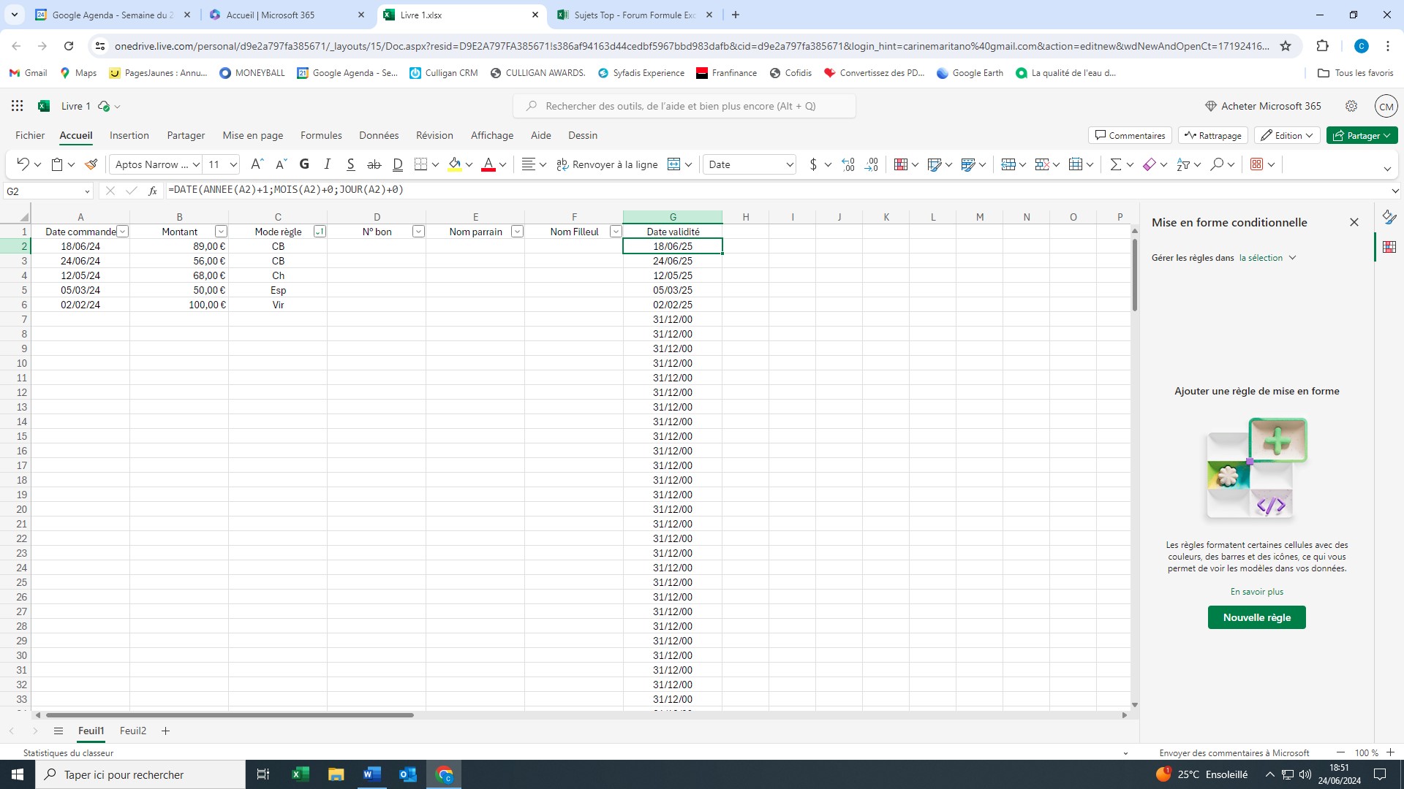Click the Paste clipboard icon
The width and height of the screenshot is (1404, 789).
click(57, 164)
